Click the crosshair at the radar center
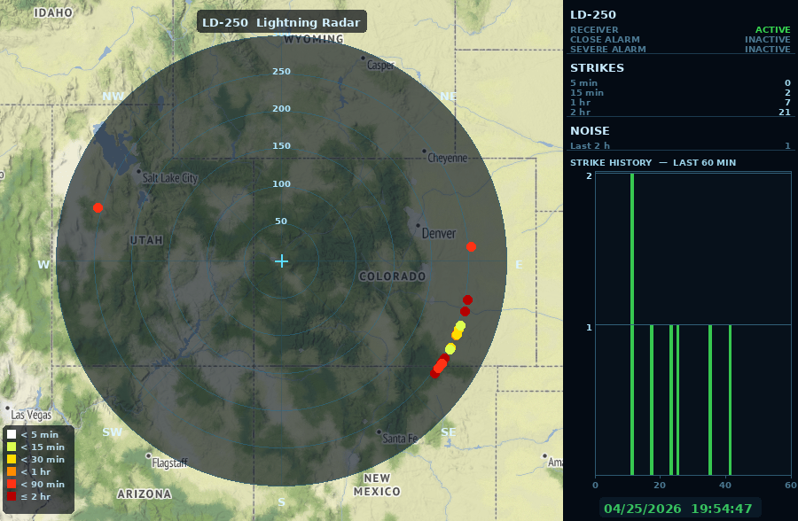This screenshot has width=798, height=521. pyautogui.click(x=281, y=260)
